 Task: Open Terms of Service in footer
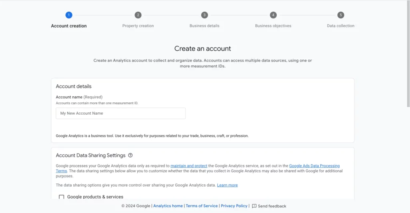coord(202,206)
